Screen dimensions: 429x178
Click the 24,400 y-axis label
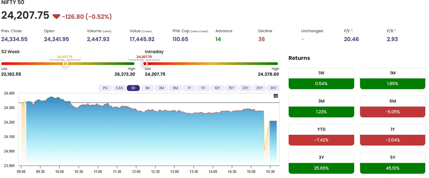click(9, 93)
